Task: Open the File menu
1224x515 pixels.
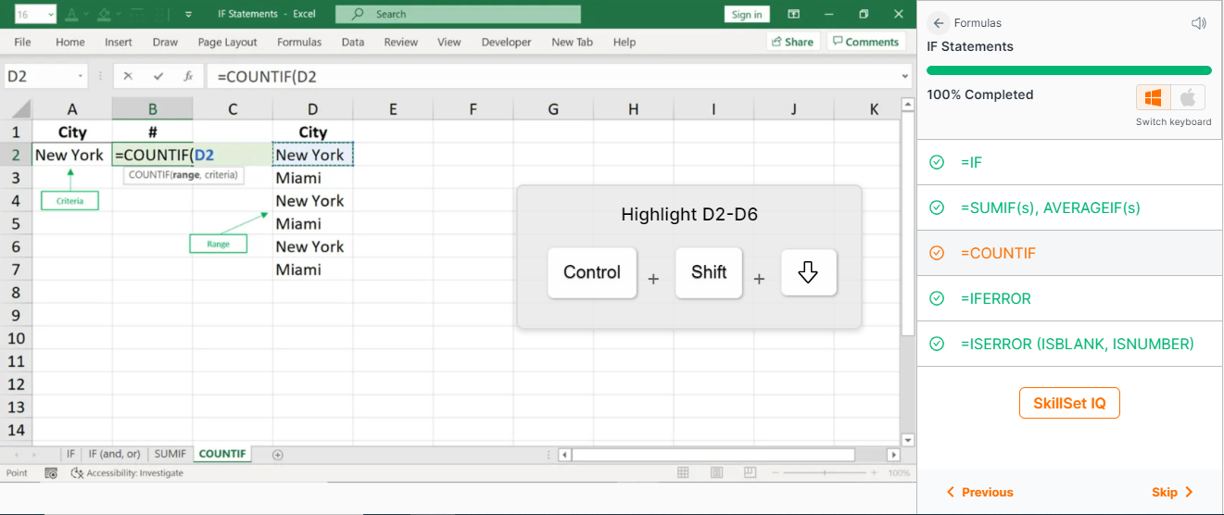Action: [22, 42]
